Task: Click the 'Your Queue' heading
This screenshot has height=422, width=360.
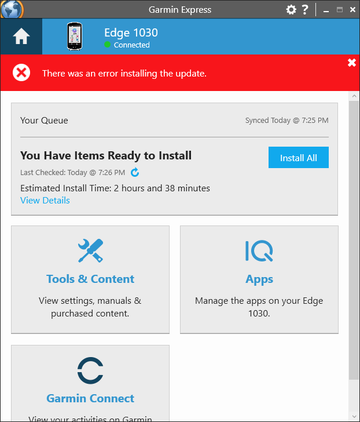Action: [44, 121]
